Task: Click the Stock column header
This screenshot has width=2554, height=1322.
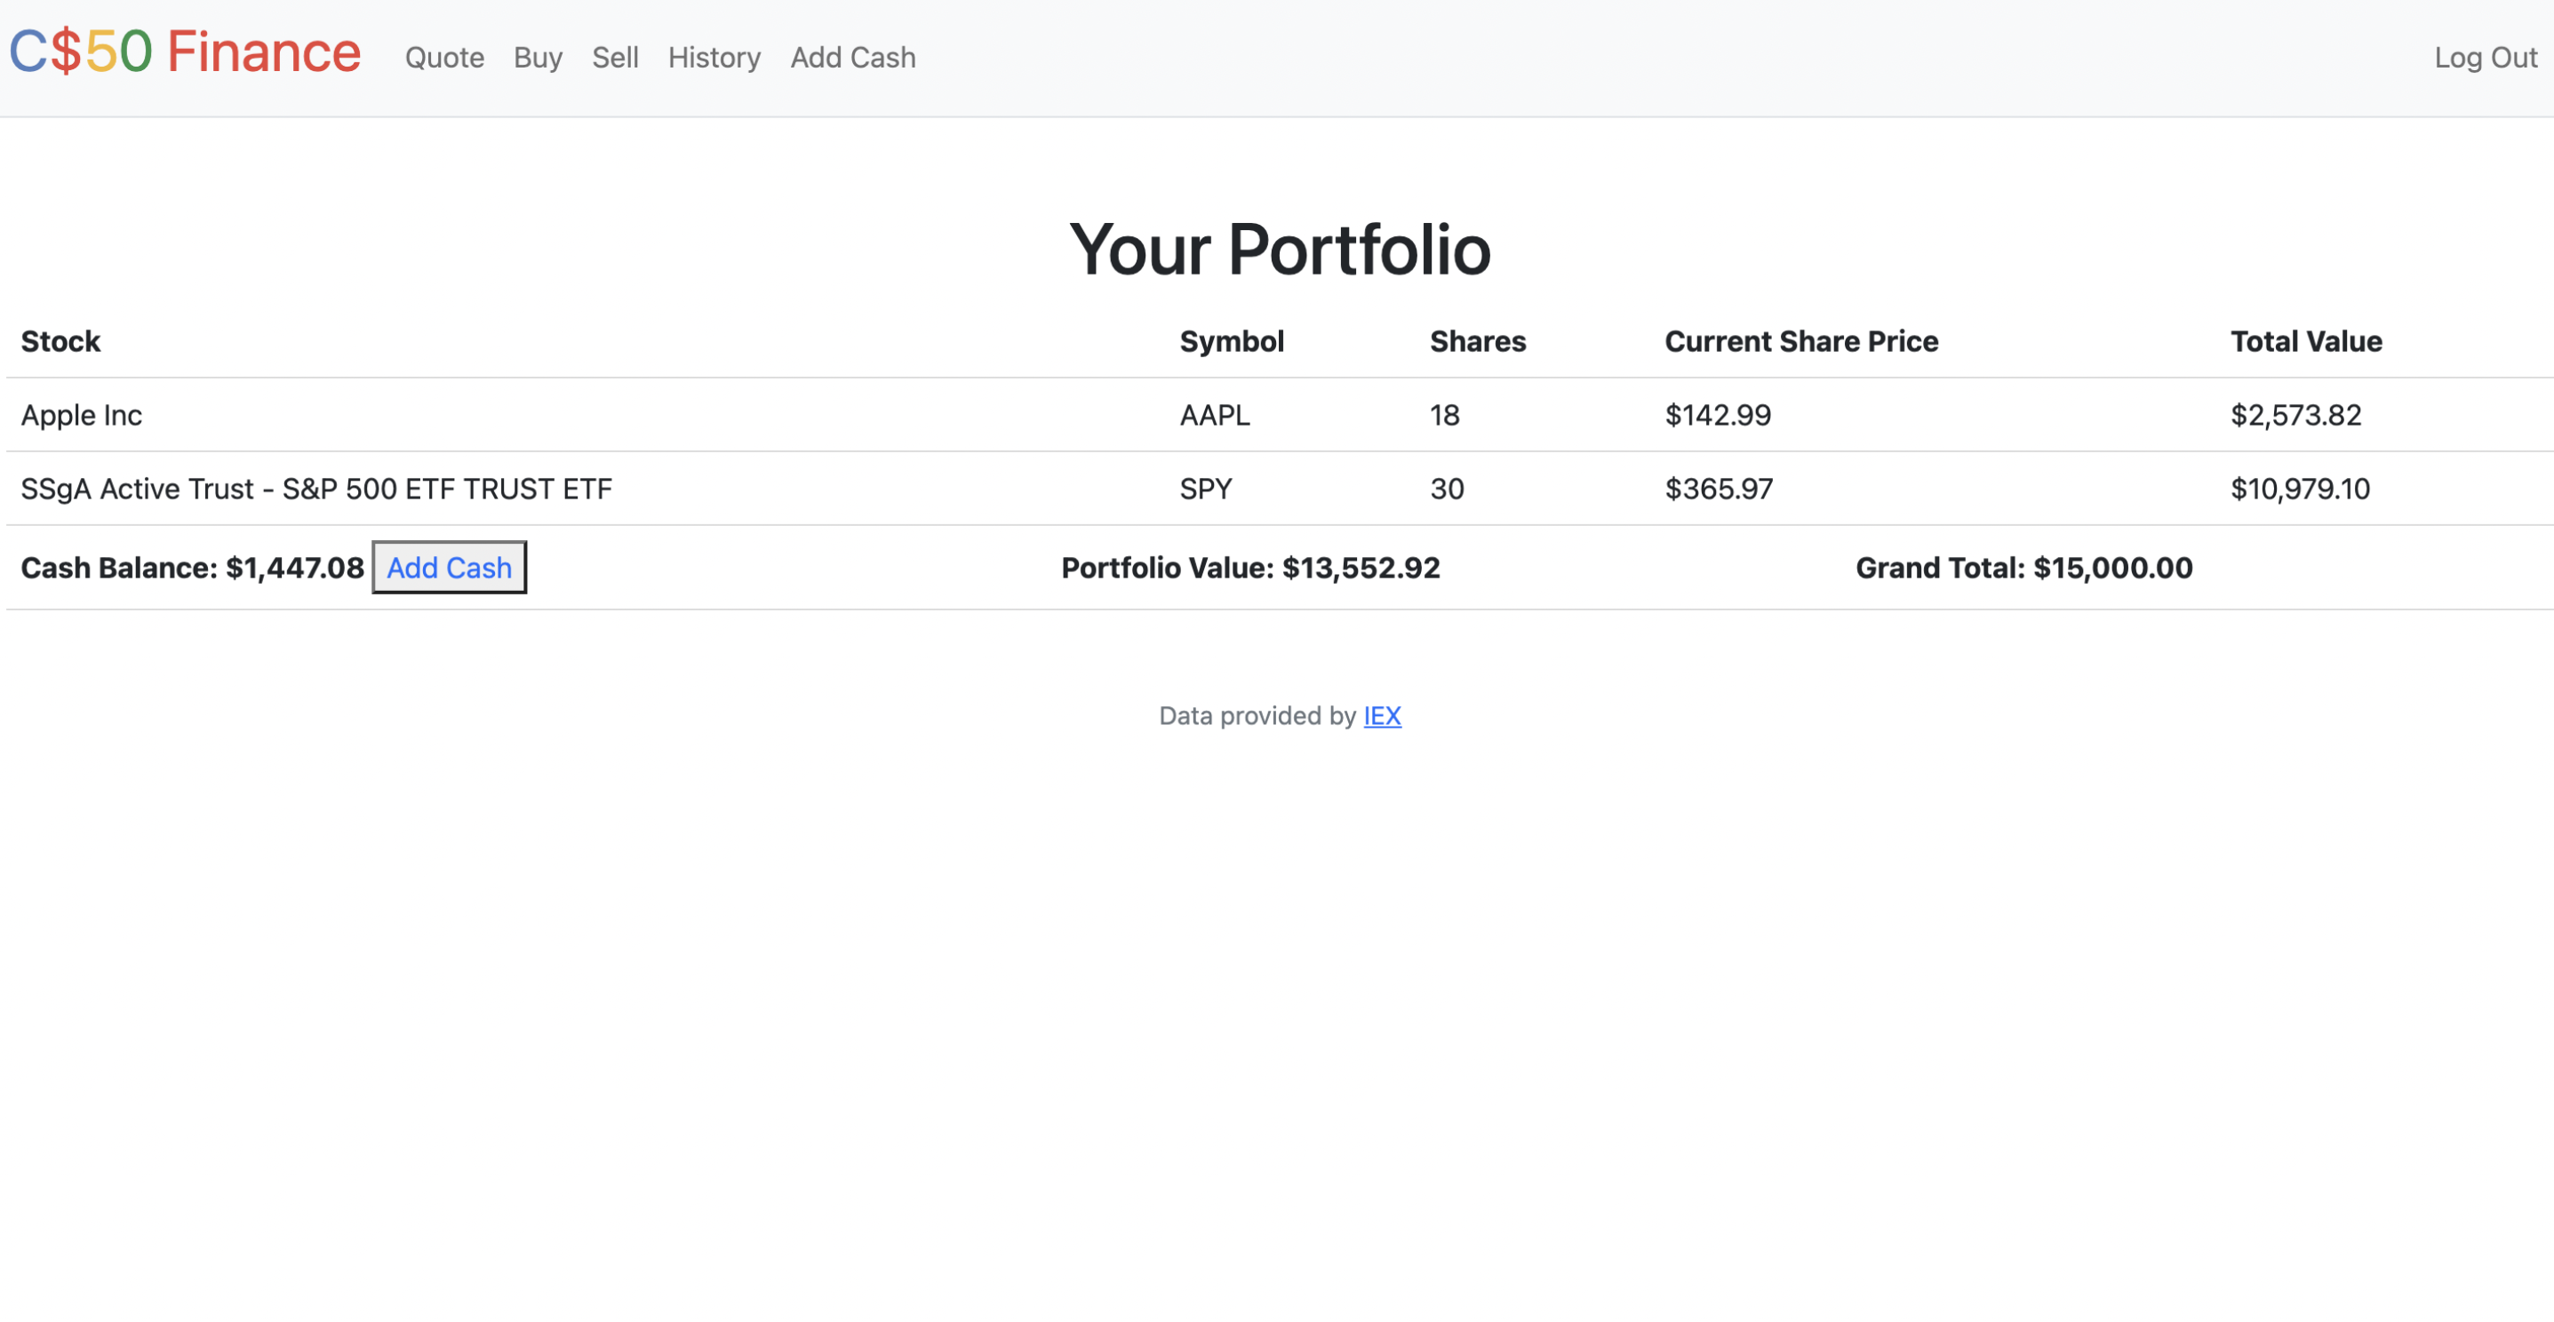Action: tap(60, 341)
